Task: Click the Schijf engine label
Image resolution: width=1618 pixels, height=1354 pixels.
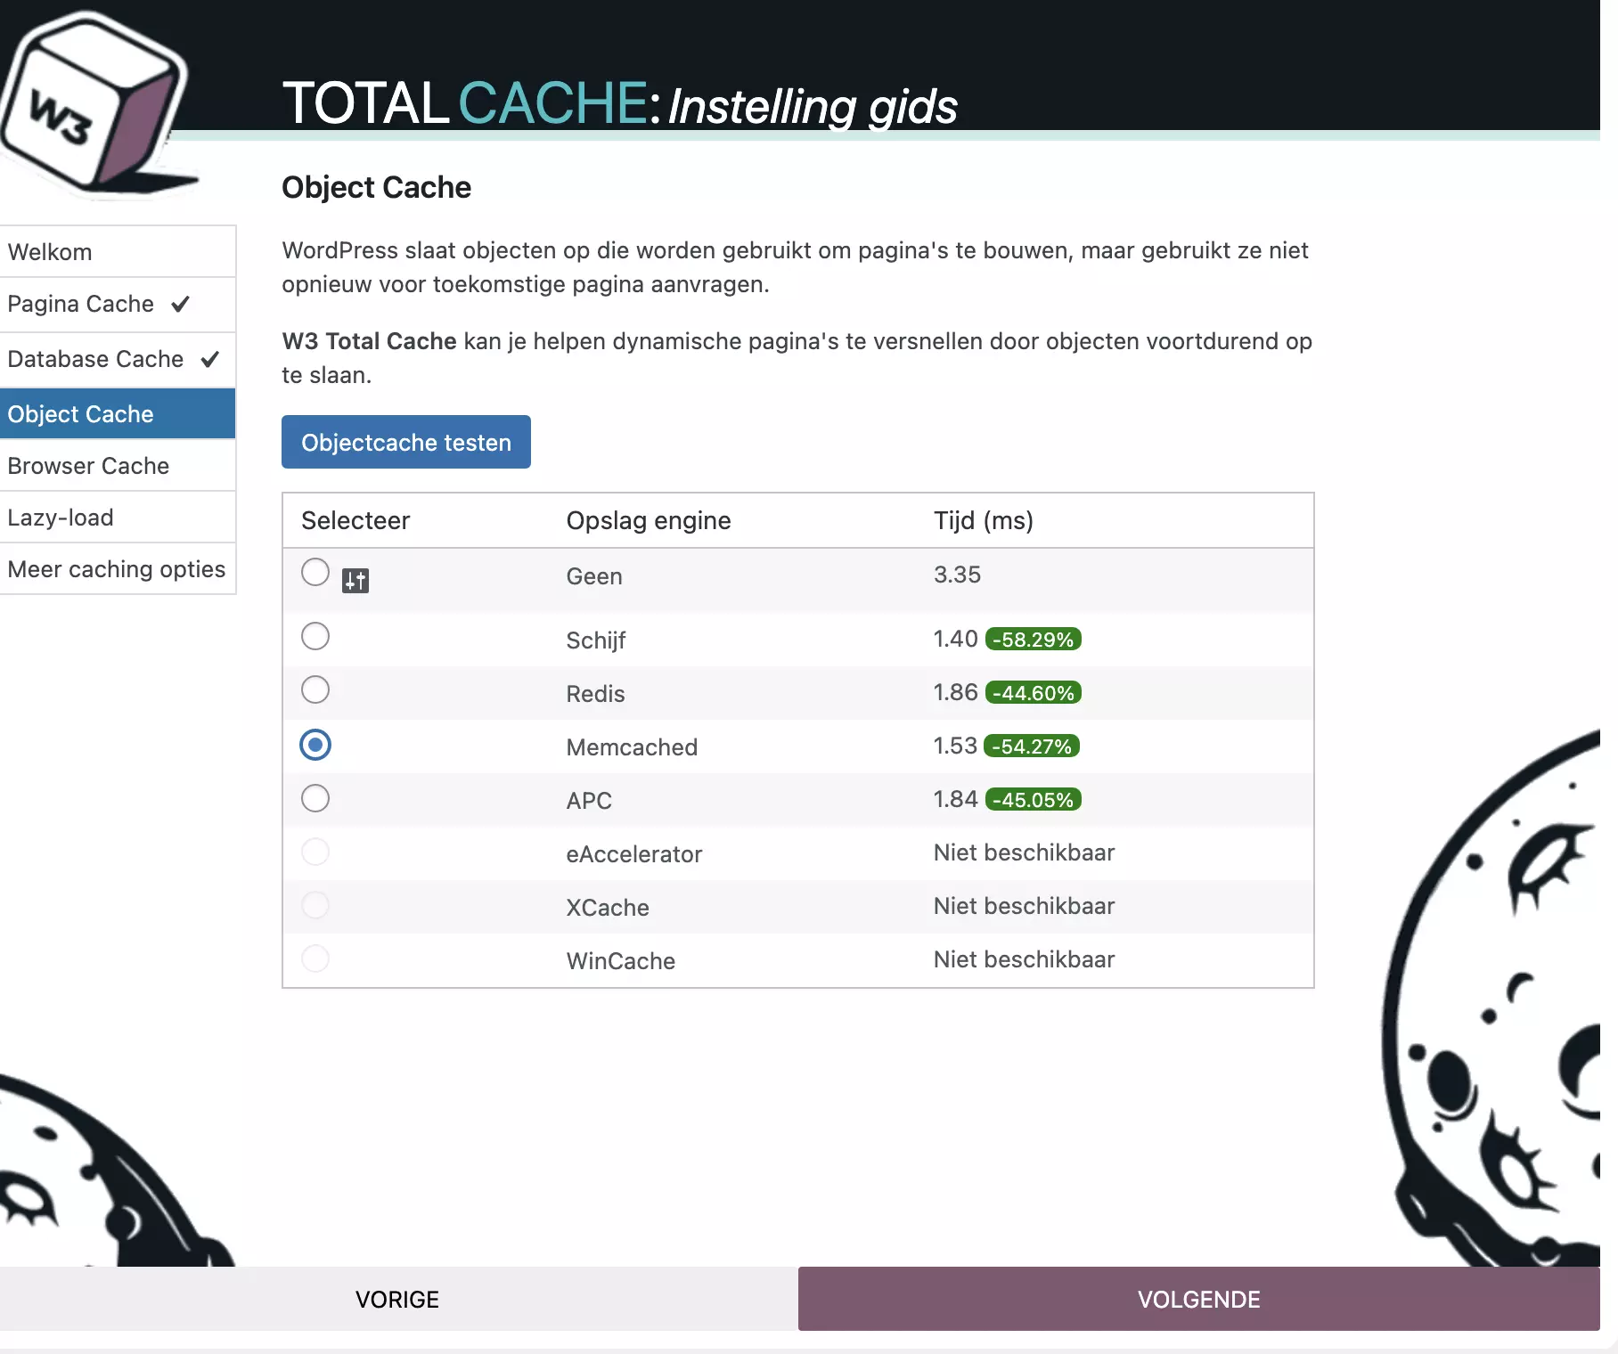Action: pyautogui.click(x=596, y=640)
